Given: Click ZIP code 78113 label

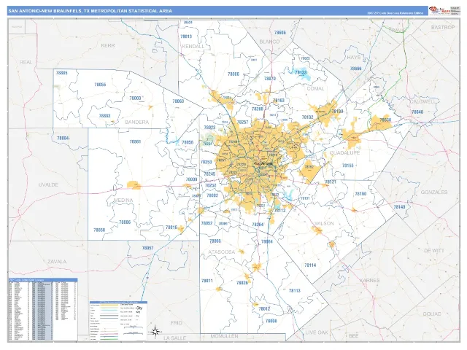Looking at the screenshot, I should [x=295, y=291].
